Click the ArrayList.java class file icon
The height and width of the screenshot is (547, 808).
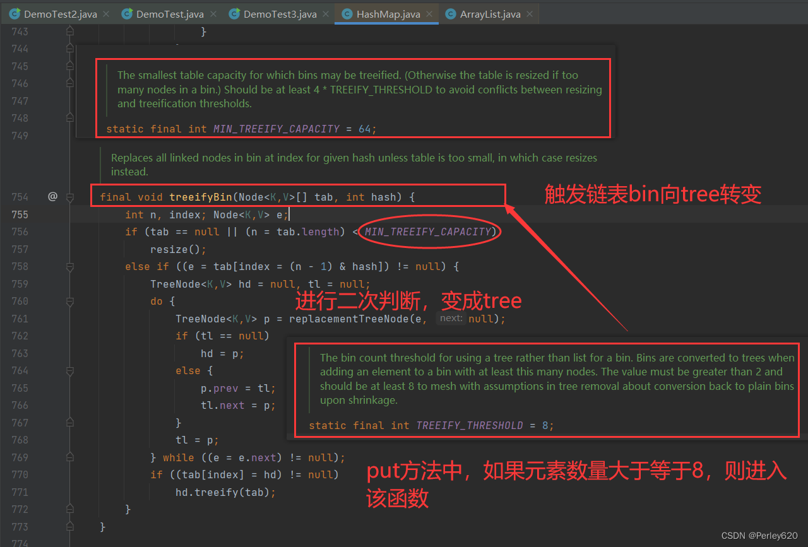point(451,13)
